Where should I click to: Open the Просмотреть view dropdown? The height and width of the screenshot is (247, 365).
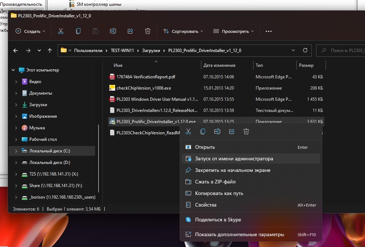tap(233, 31)
